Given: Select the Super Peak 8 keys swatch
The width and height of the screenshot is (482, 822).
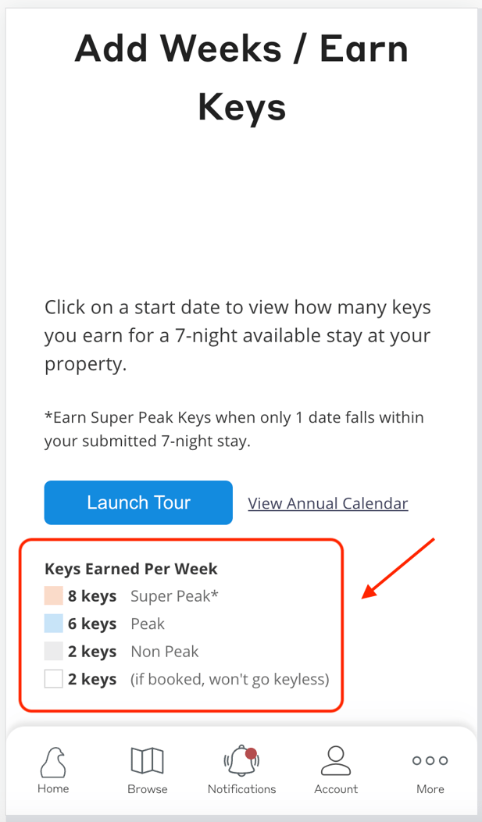Looking at the screenshot, I should point(53,595).
